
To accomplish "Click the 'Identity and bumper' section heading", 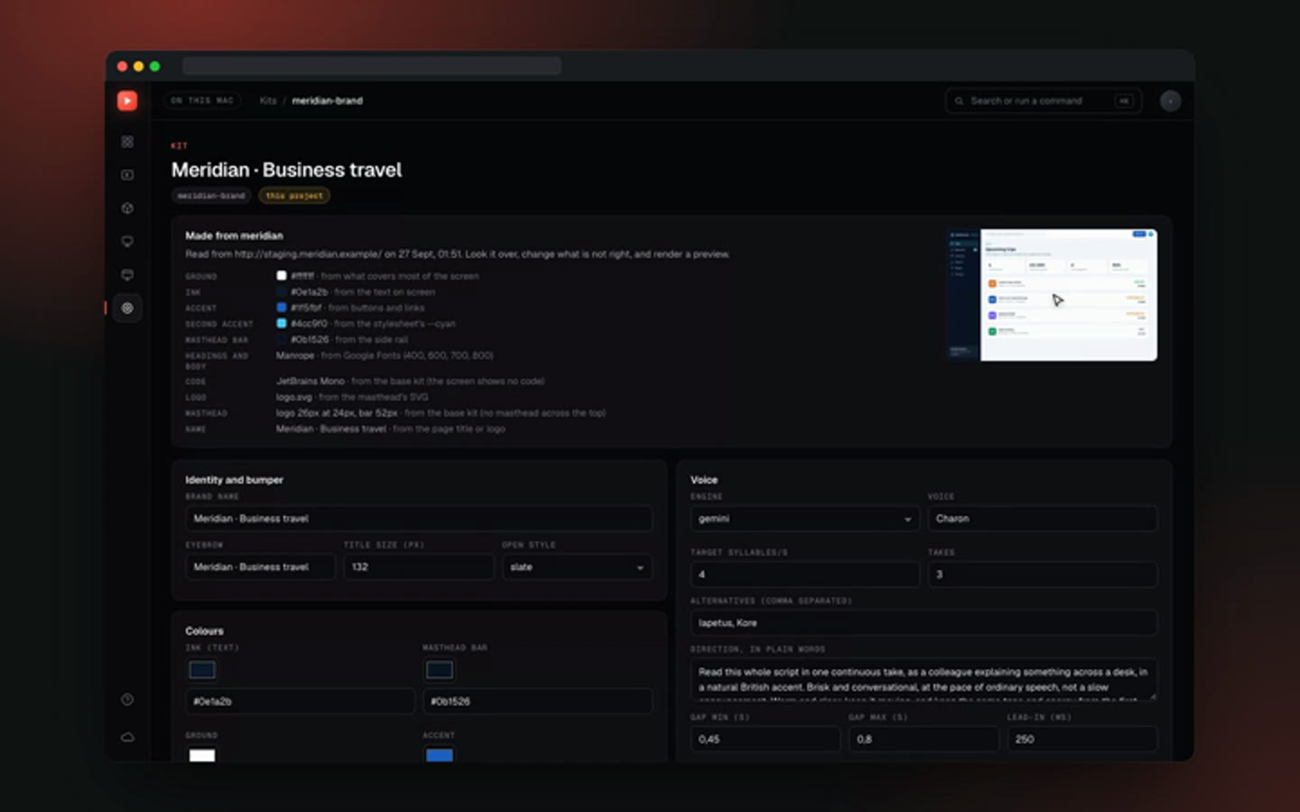I will 235,480.
